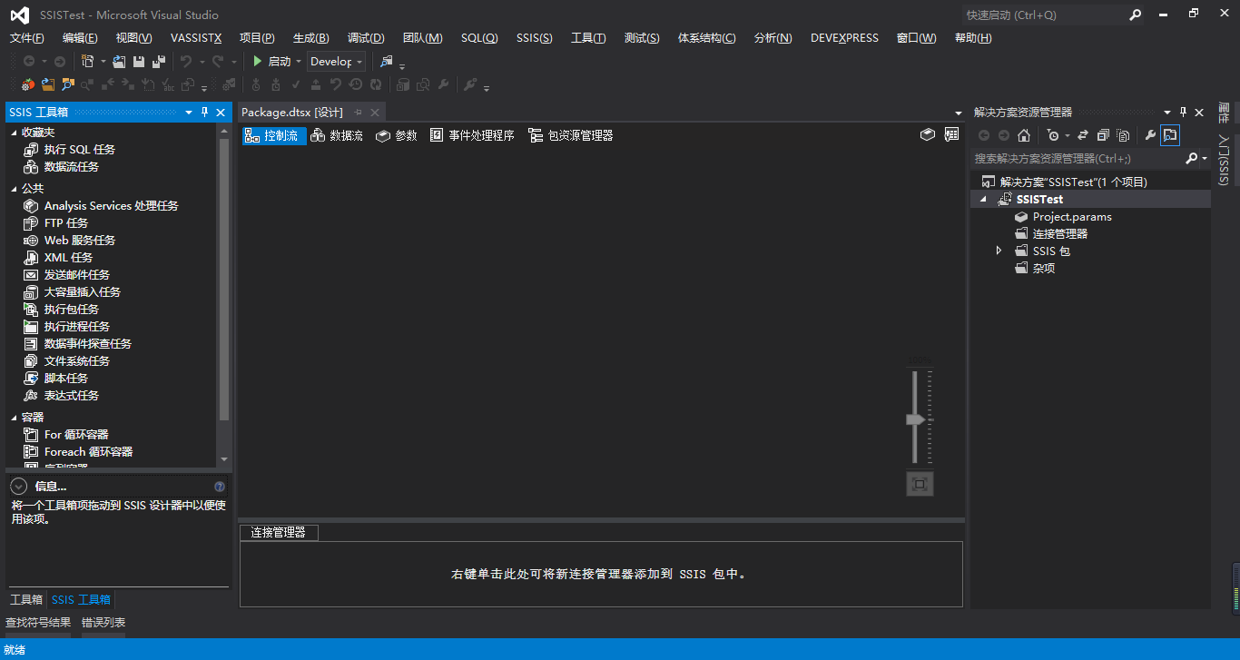Select the Web 服务任务 toolbox item
Viewport: 1240px width, 660px height.
point(69,241)
